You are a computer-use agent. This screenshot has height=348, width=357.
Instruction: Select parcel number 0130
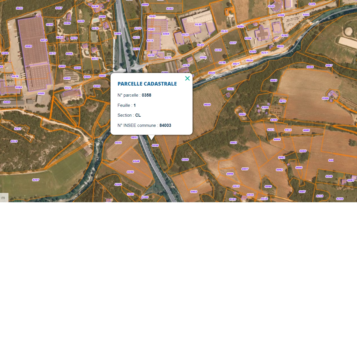point(198,25)
